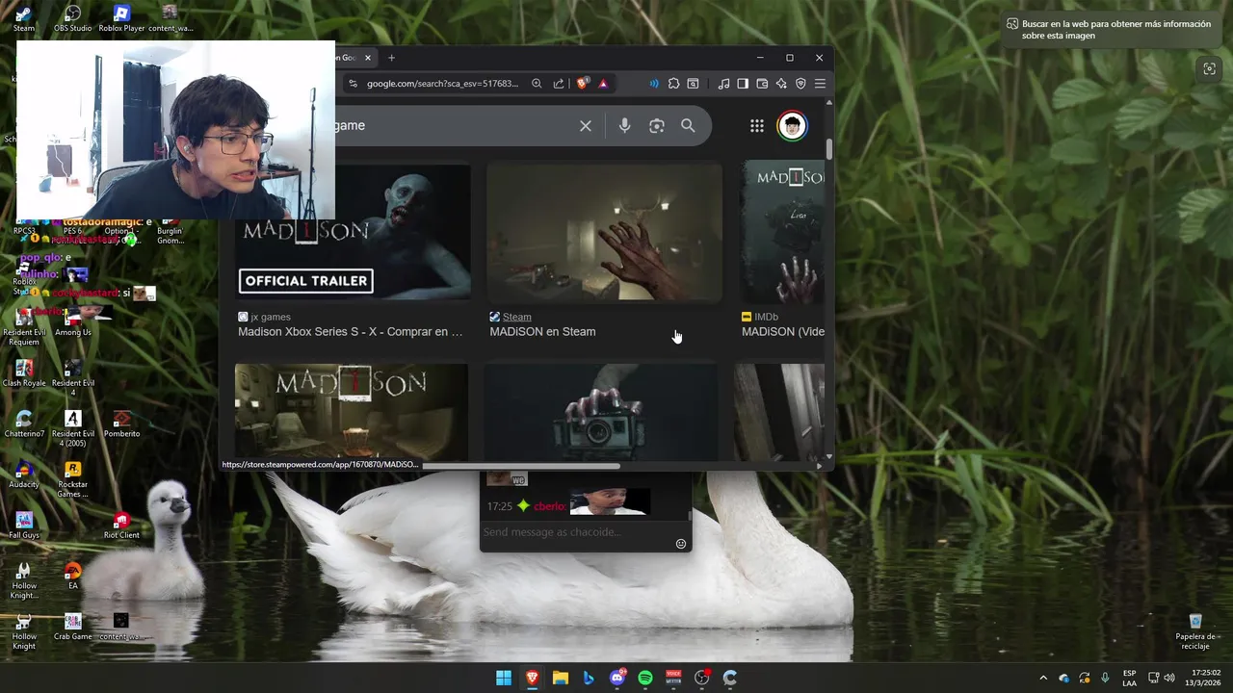Open the volume speaker tray icon
The height and width of the screenshot is (693, 1233).
[x=1169, y=678]
